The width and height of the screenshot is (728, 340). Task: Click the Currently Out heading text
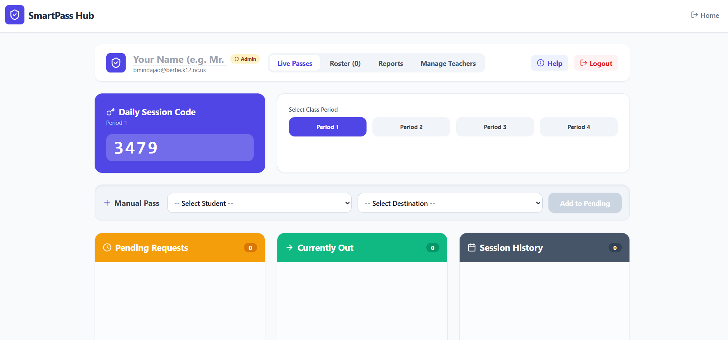tap(325, 248)
